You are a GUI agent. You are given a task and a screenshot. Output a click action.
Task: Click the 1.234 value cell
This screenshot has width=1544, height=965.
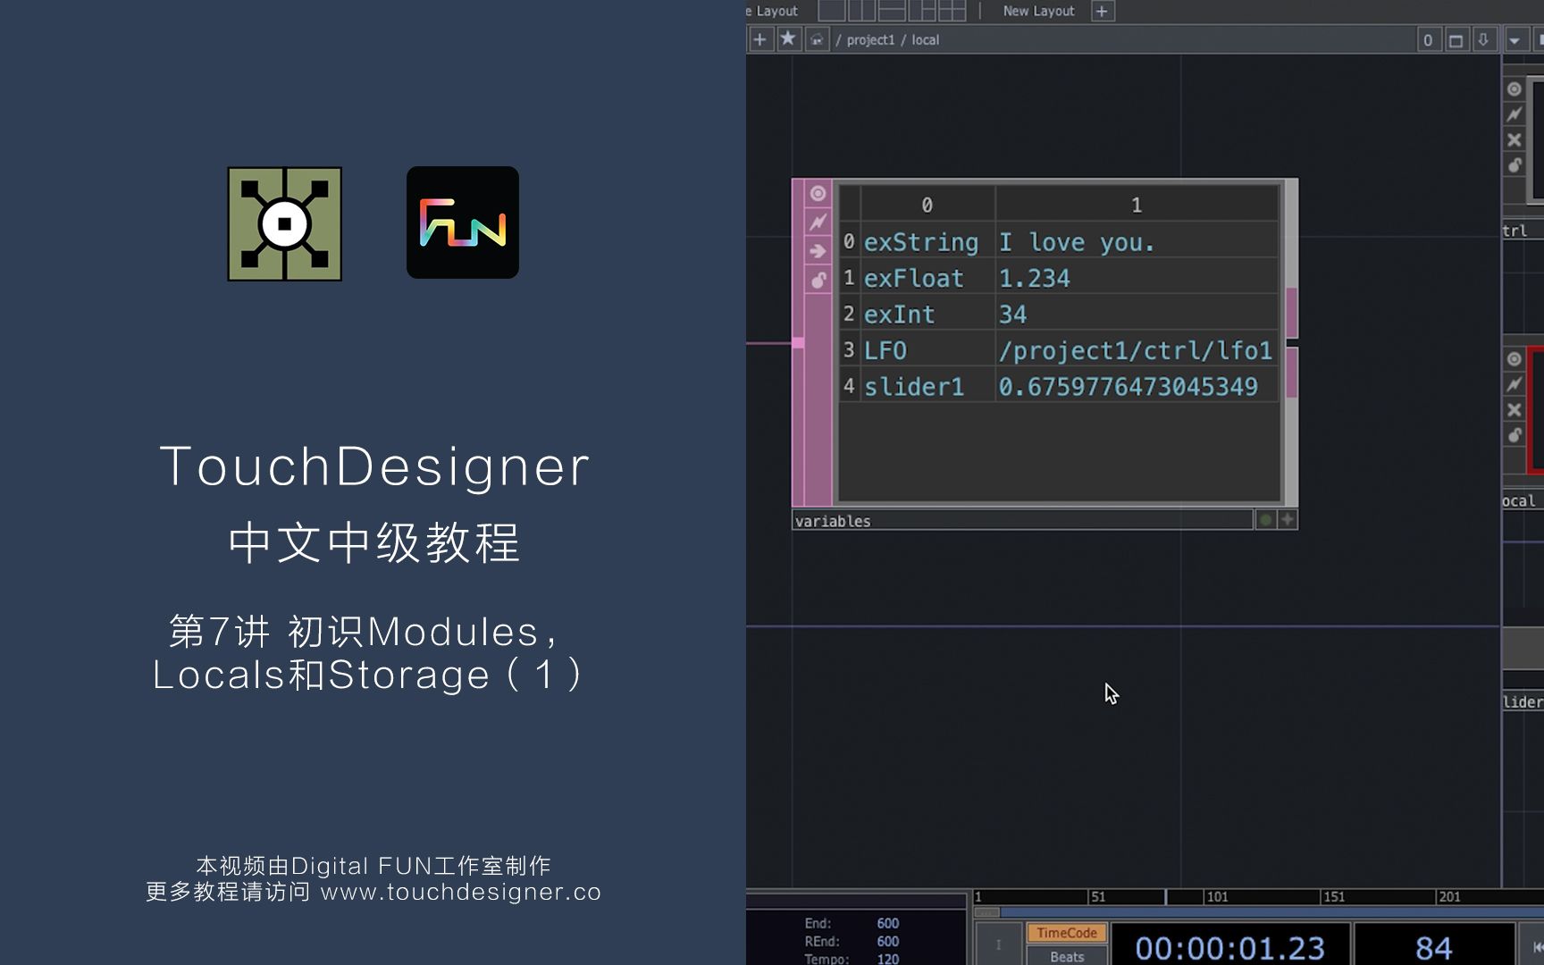click(x=1137, y=278)
